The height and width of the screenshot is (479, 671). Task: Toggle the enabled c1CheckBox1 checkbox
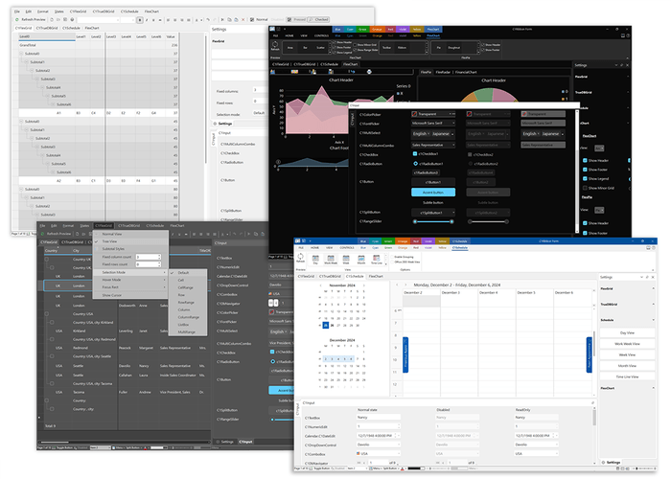[415, 154]
